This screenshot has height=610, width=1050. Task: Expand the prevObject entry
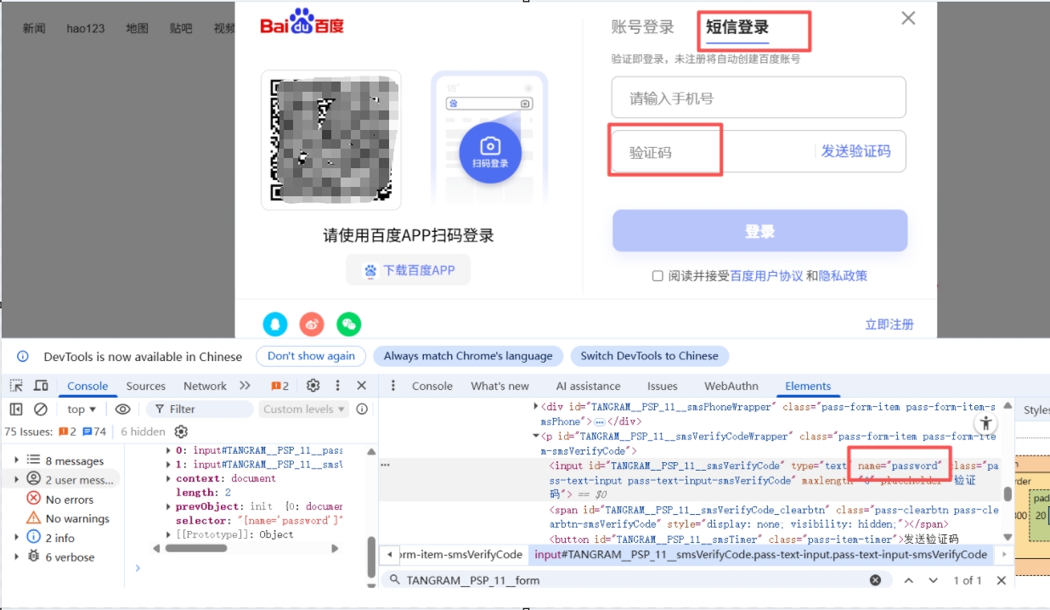[x=168, y=506]
